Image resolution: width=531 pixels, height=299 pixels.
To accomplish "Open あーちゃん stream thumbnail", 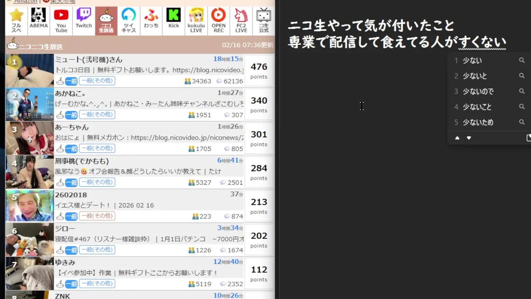I will pos(30,138).
